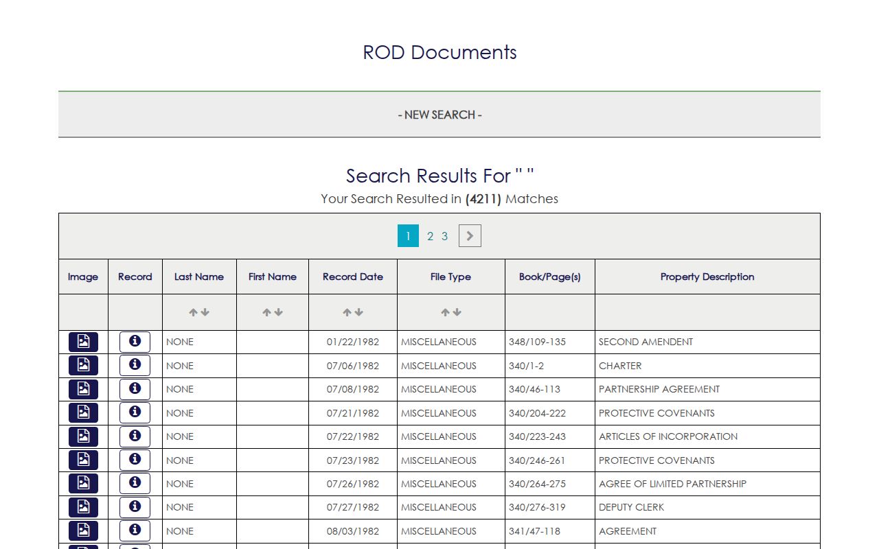Open record details for the CHARTER row

135,366
